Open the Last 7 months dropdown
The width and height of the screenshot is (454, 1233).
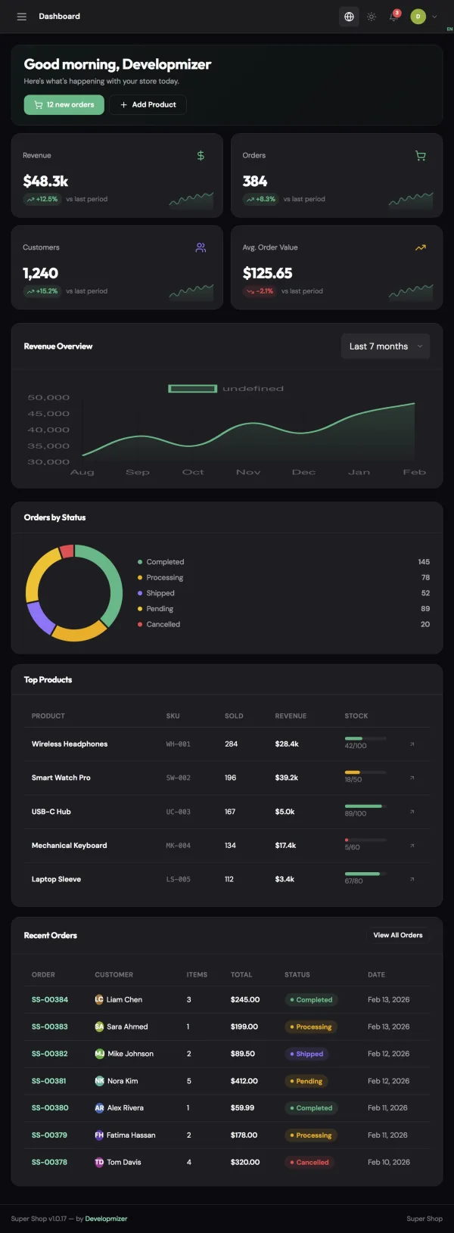tap(386, 346)
